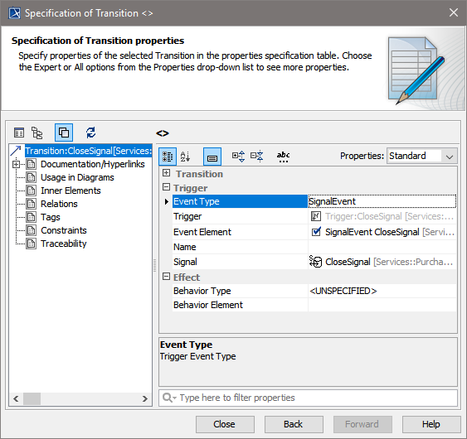Open the Properties Standard dropdown
Viewport: 467px width, 439px height.
point(422,156)
